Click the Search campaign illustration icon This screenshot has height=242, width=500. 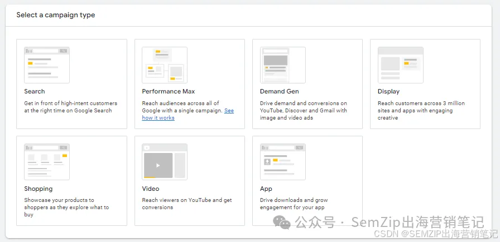tap(47, 65)
